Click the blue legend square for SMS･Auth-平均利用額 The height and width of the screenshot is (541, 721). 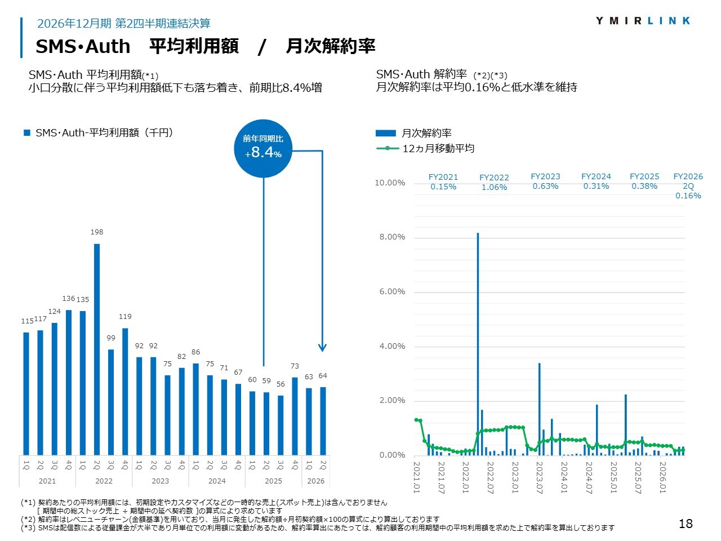pos(26,133)
